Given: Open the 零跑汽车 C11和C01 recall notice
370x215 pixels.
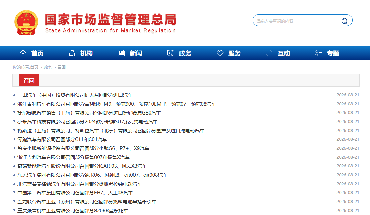Looking at the screenshot, I should (62, 139).
